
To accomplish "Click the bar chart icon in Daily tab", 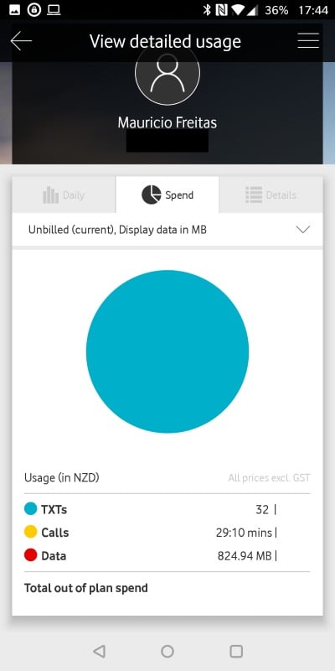I will 51,195.
